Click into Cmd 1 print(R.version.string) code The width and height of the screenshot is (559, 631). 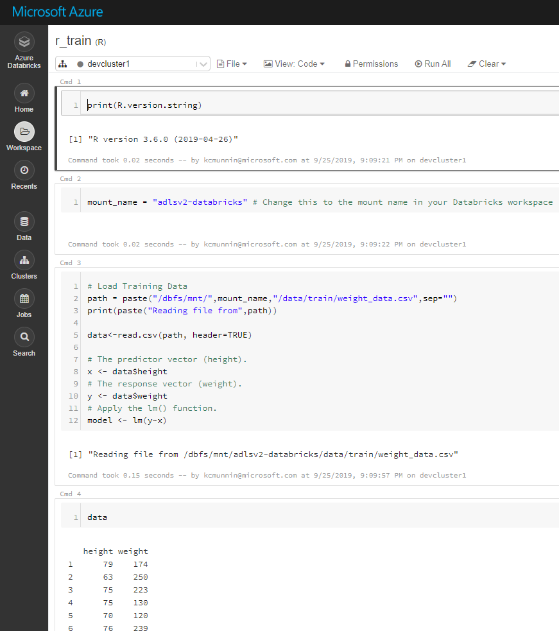tap(144, 105)
